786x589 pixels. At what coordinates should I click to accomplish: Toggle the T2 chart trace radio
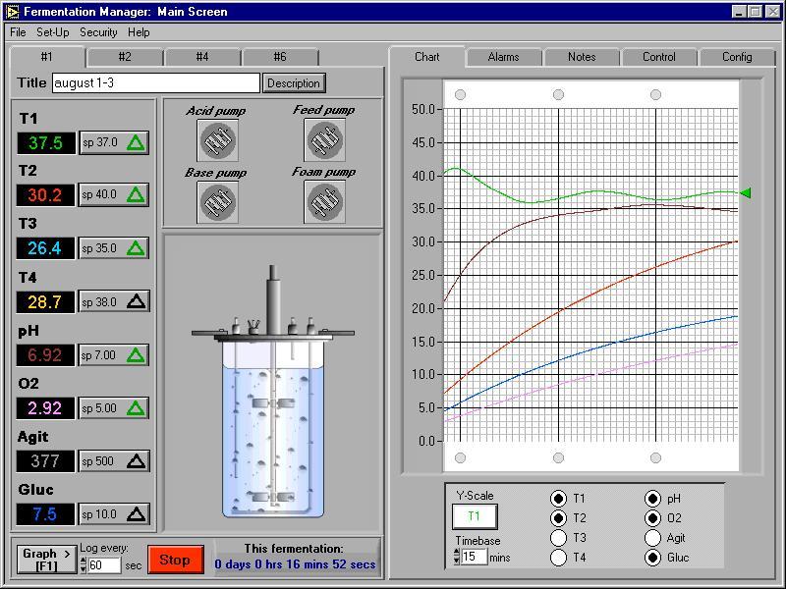tap(558, 518)
